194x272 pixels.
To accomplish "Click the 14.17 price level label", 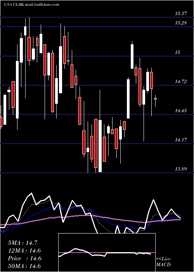I will pyautogui.click(x=181, y=139).
